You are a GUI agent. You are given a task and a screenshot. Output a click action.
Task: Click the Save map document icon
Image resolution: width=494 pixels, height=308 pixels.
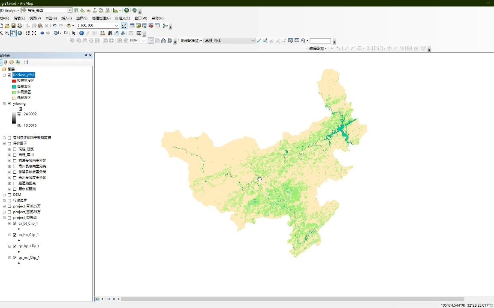[x=13, y=26]
